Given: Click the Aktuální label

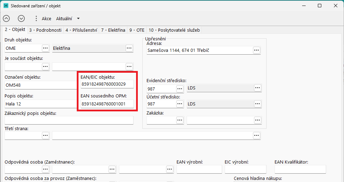Looking at the screenshot, I should [64, 18].
